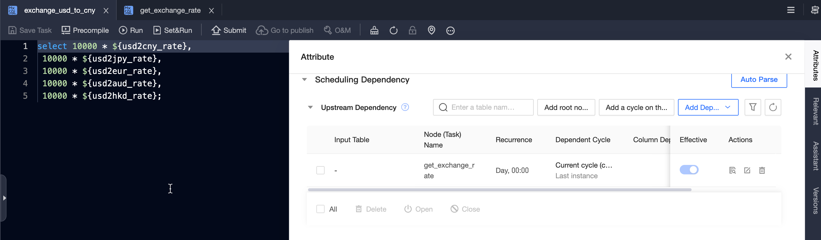Click the reload icon in the toolbar
The width and height of the screenshot is (821, 240).
point(393,30)
